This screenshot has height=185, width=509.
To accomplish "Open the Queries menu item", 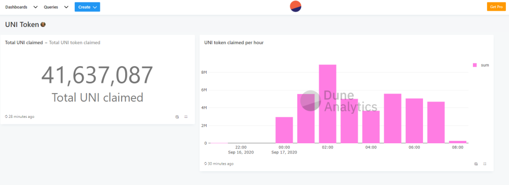I will click(51, 7).
